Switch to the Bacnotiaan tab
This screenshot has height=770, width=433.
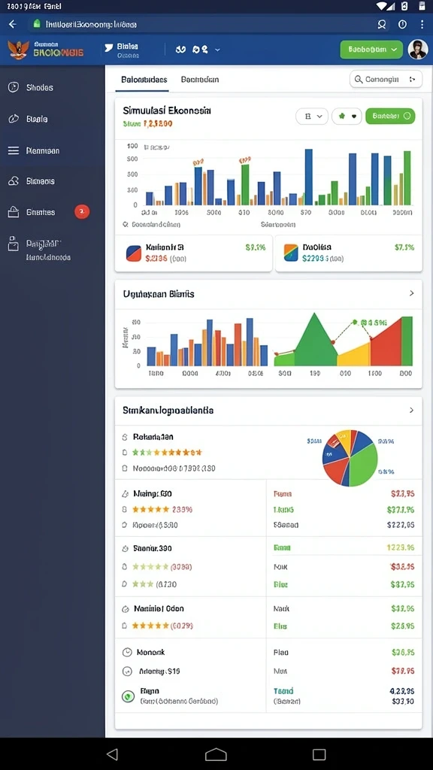pyautogui.click(x=200, y=79)
